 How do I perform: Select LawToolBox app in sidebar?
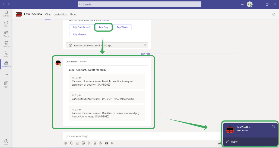[6, 64]
